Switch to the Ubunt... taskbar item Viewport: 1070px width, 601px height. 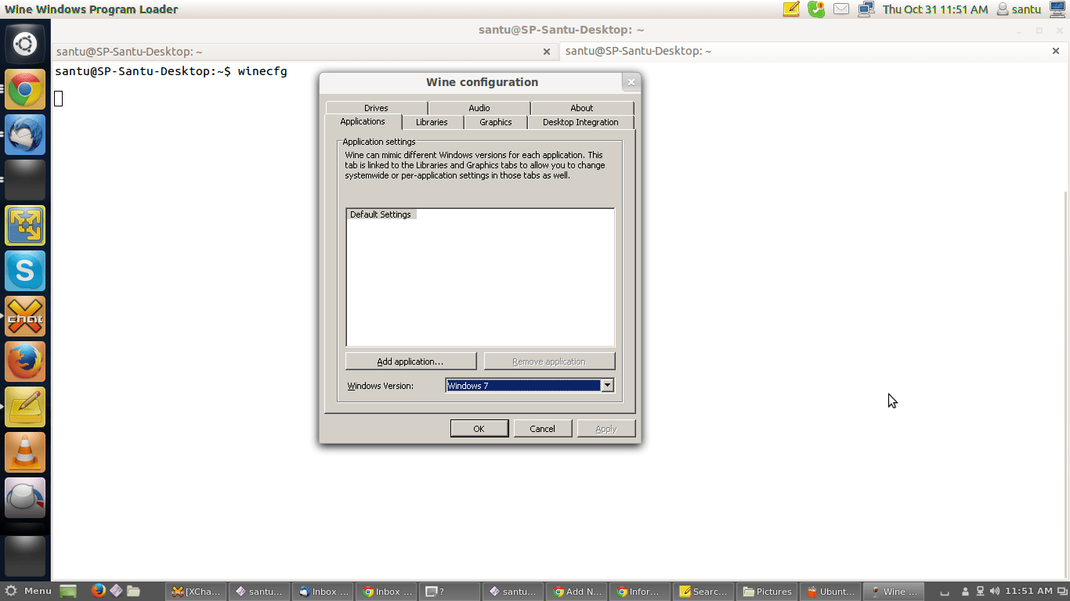click(x=831, y=592)
